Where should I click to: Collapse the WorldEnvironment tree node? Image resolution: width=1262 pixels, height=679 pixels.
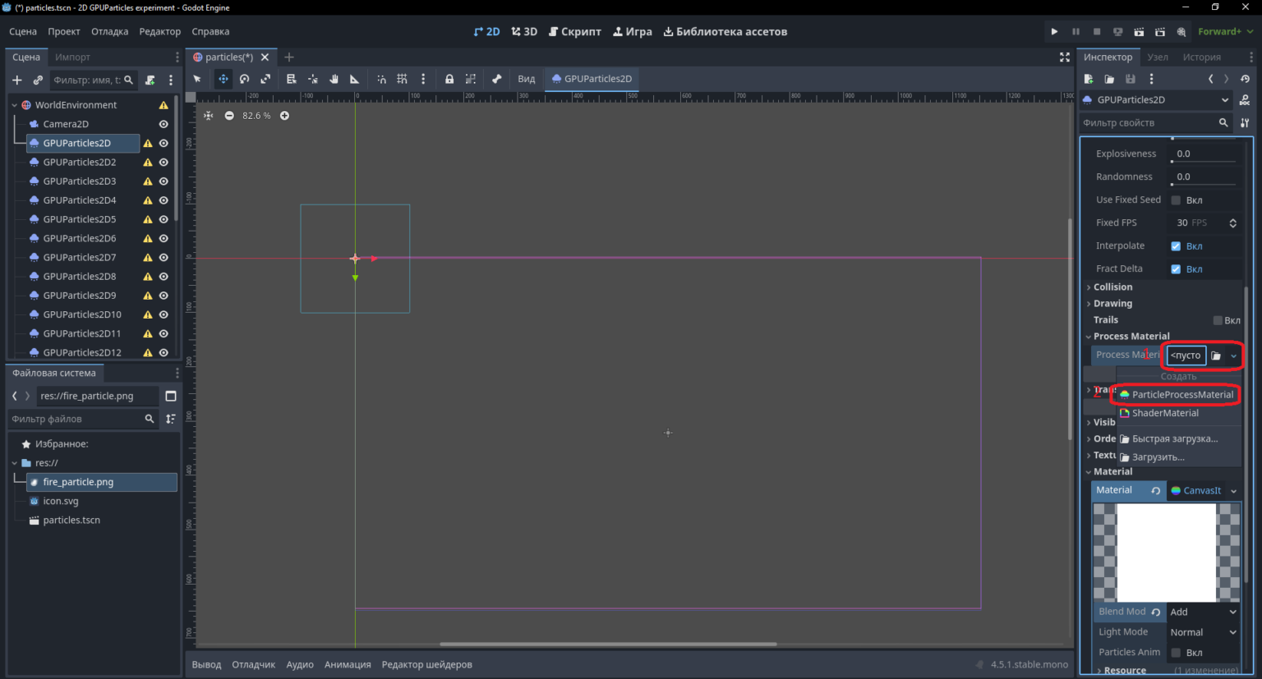pyautogui.click(x=14, y=105)
